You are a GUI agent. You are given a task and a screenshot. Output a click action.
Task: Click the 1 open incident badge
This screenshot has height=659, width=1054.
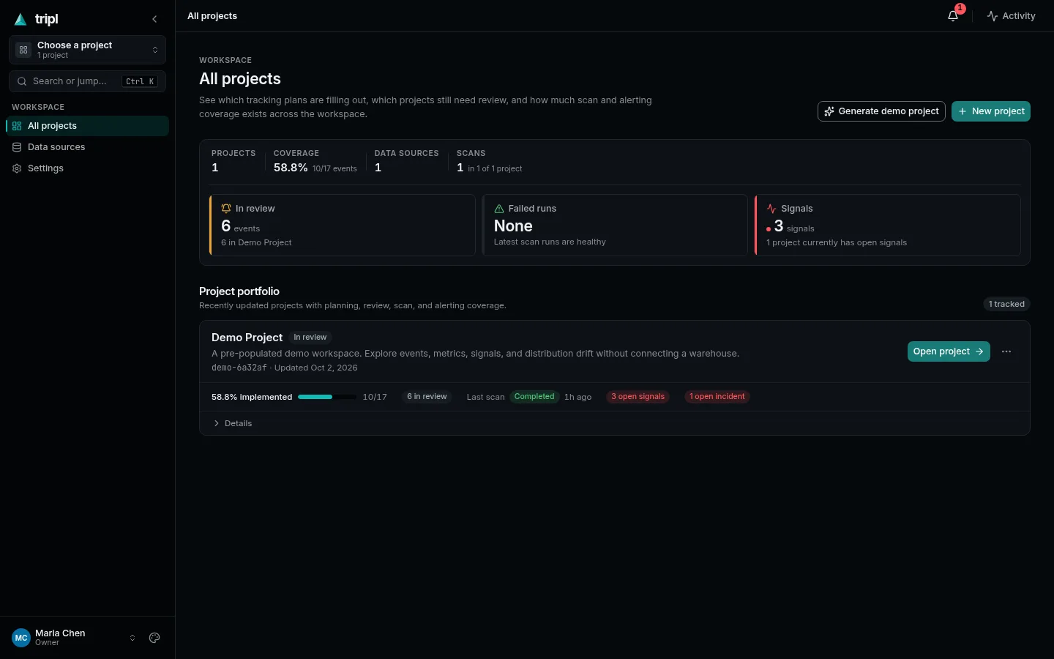717,397
